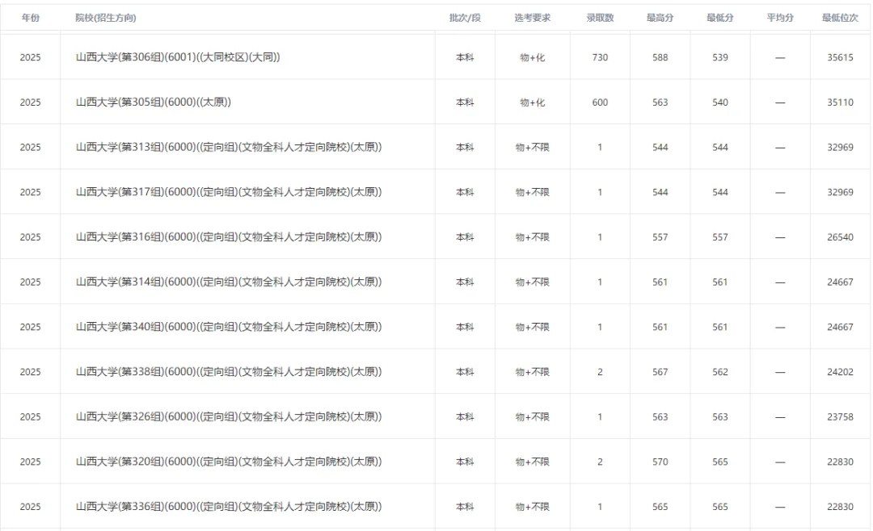Click the 最高分 column header

point(660,18)
